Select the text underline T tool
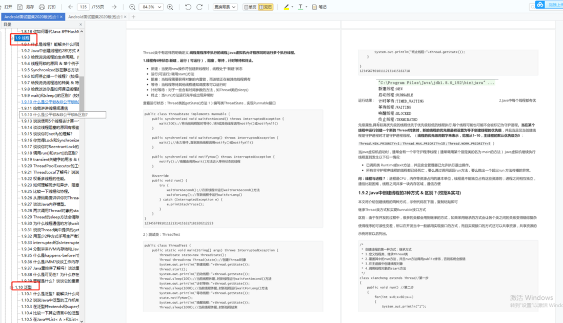 pos(300,7)
